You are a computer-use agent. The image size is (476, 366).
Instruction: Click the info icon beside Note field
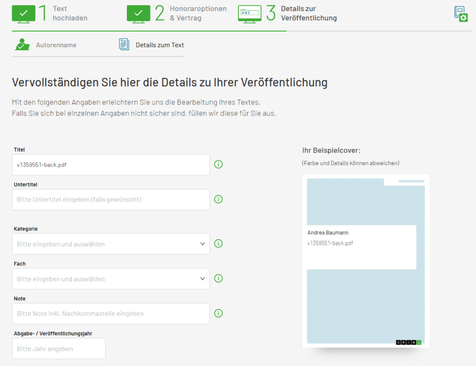point(218,313)
